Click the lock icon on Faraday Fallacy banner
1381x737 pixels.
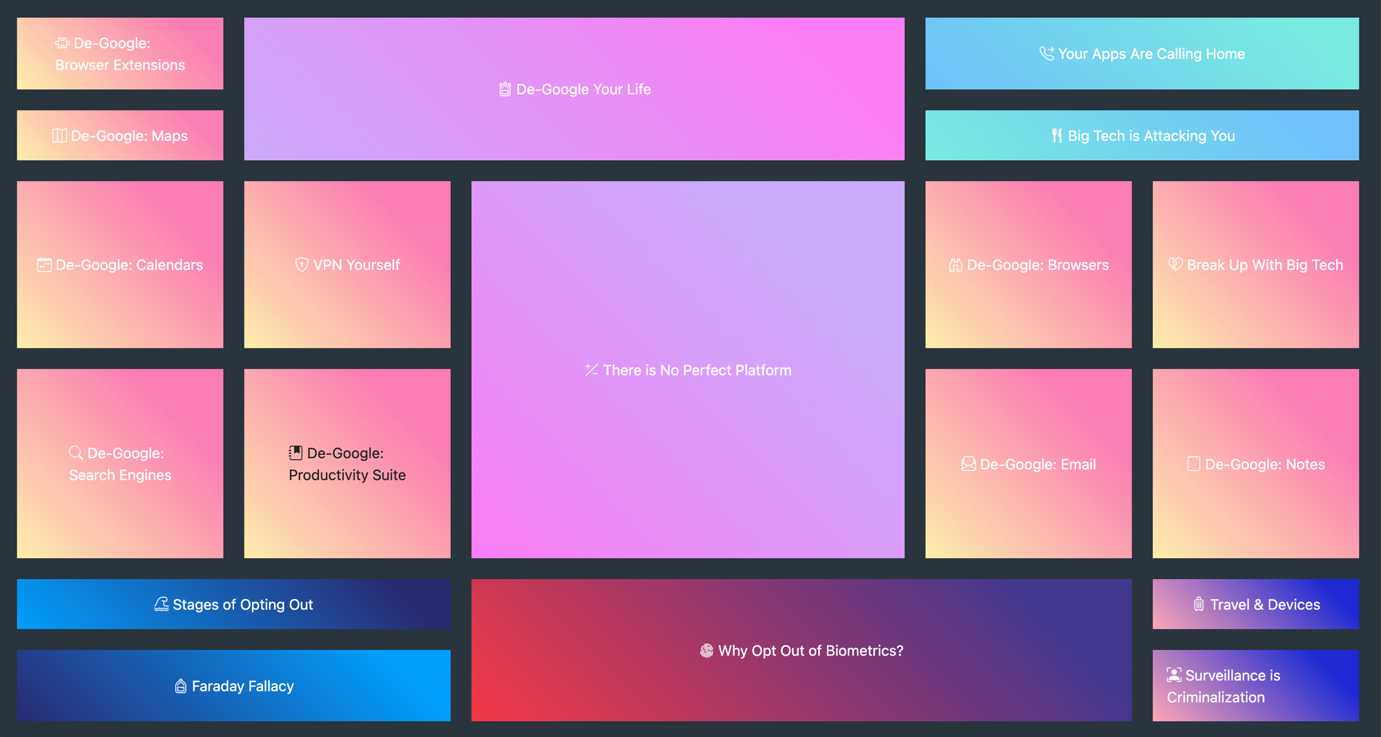coord(181,685)
